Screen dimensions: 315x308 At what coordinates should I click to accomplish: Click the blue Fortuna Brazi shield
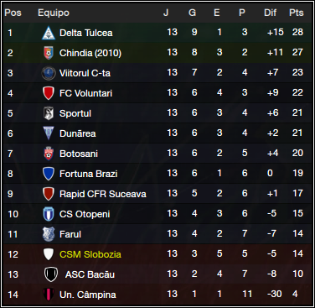49,174
